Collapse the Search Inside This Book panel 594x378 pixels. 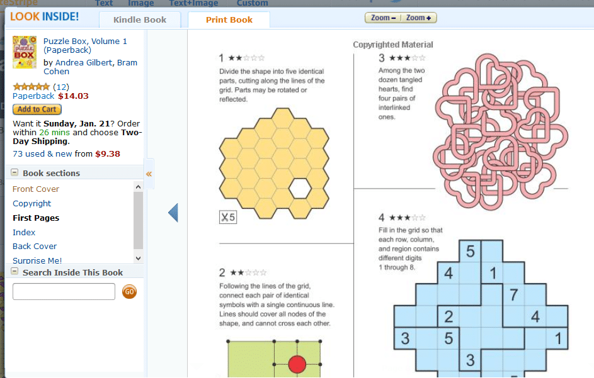click(14, 271)
